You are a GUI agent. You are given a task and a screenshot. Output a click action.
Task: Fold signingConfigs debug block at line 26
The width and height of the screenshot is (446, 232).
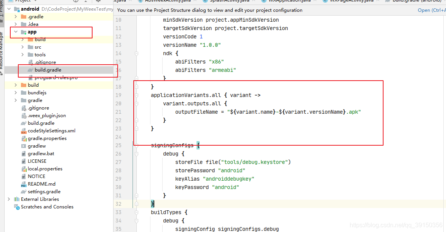(x=136, y=154)
